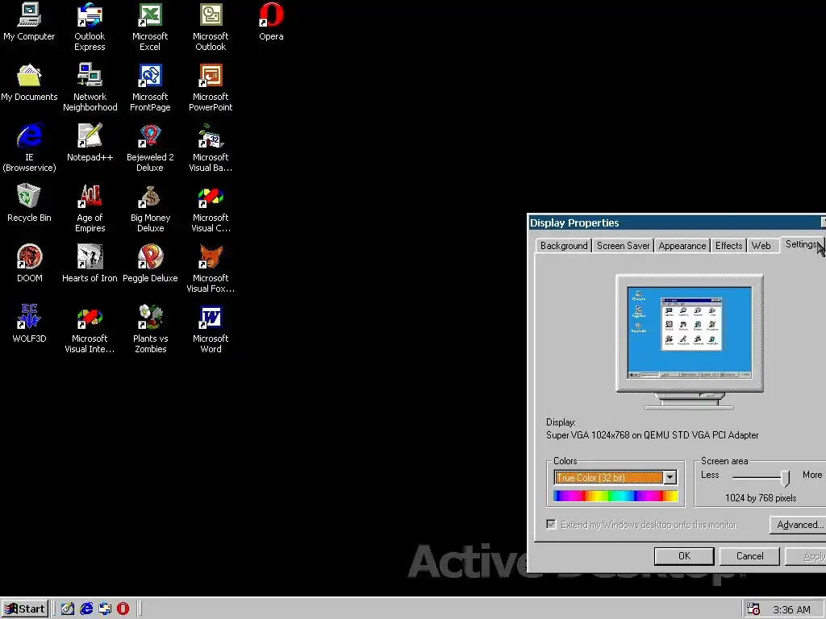Screen dimensions: 826x619
Task: Click the Age of Empires shortcut
Action: click(90, 209)
